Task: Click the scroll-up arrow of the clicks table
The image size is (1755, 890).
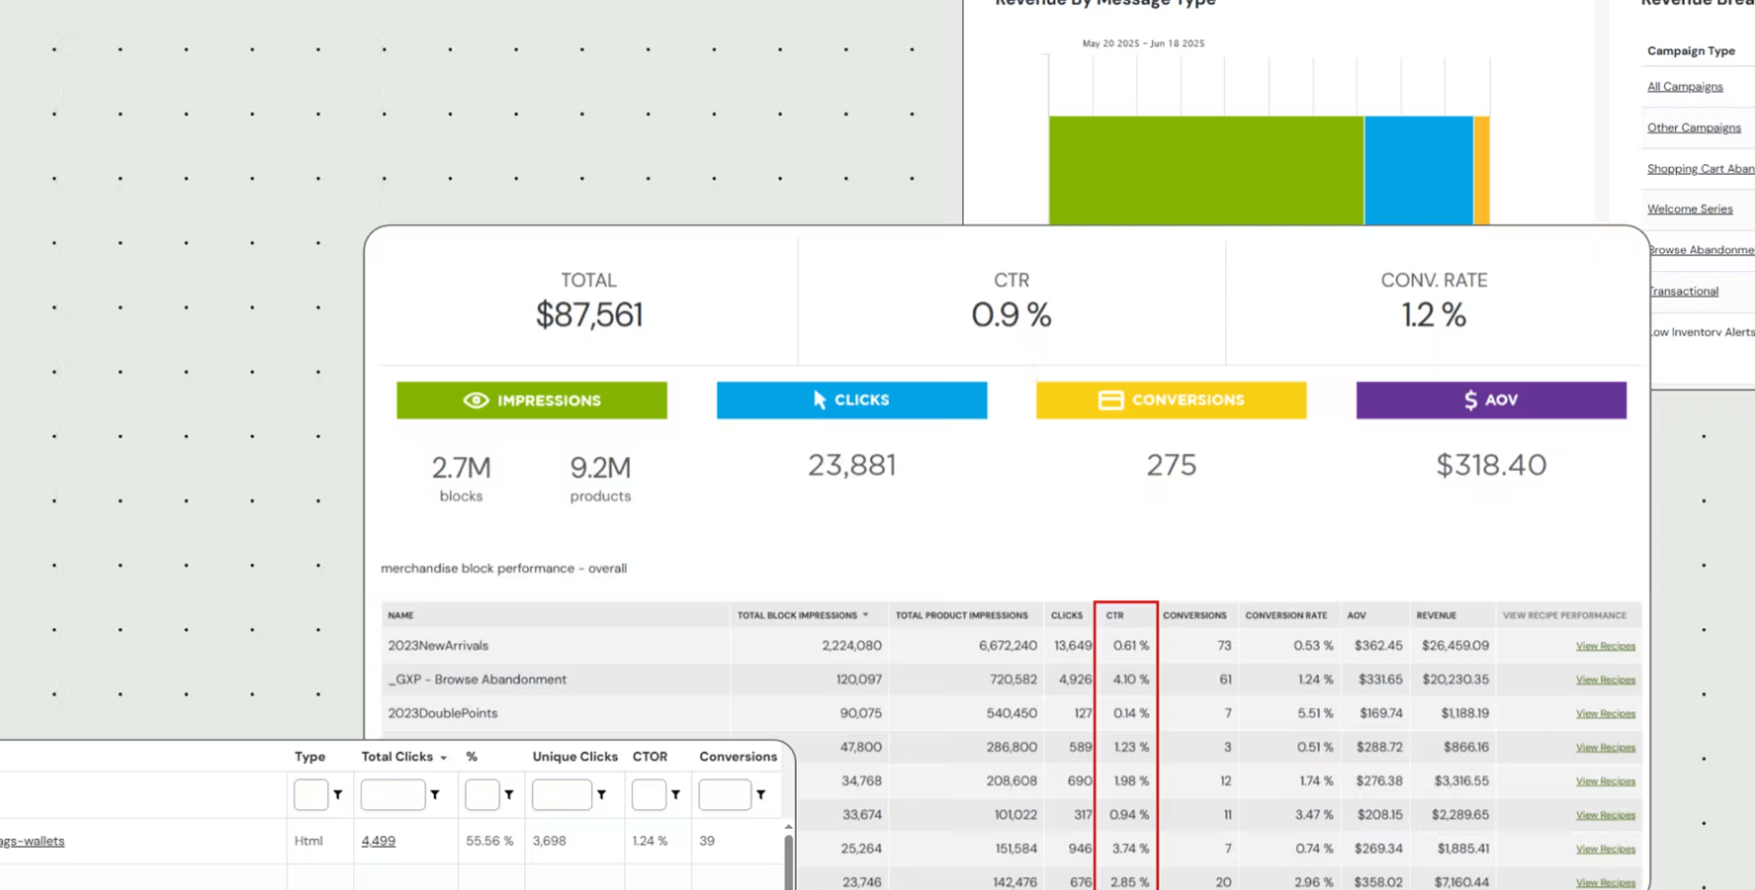Action: tap(788, 827)
